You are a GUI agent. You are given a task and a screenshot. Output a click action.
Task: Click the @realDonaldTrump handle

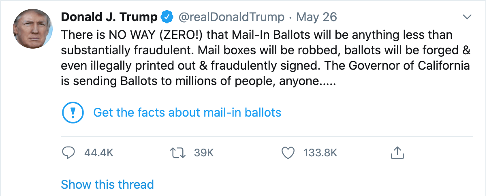click(229, 17)
